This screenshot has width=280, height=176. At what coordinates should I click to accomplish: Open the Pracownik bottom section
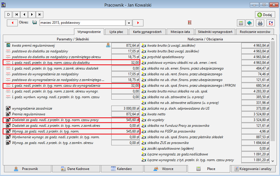click(x=28, y=169)
